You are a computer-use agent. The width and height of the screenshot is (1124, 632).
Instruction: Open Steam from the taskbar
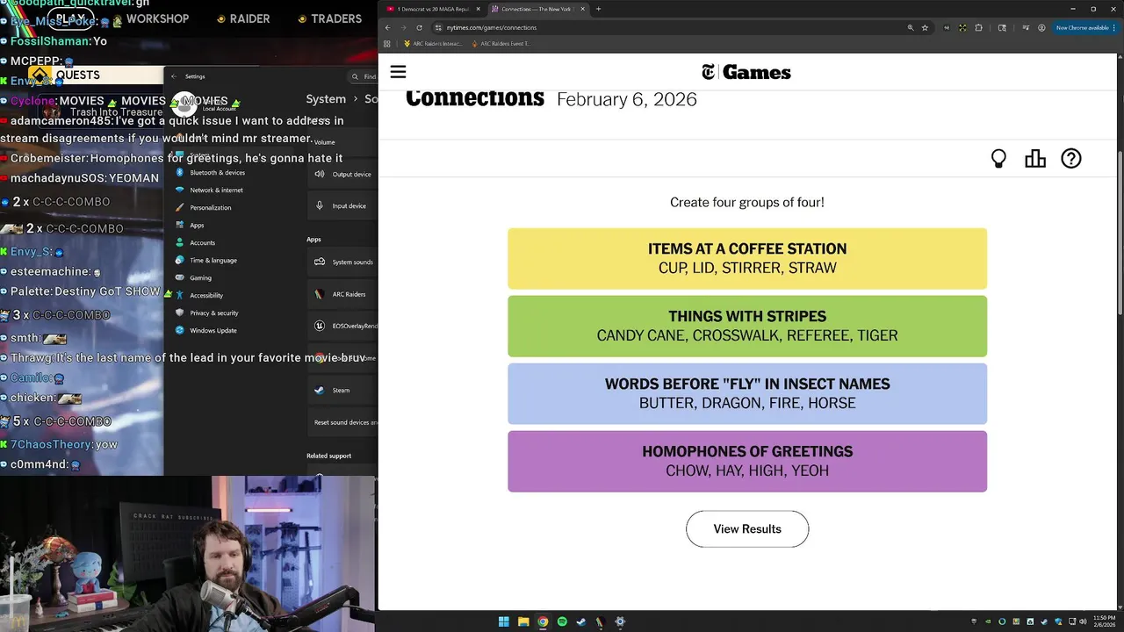click(581, 621)
